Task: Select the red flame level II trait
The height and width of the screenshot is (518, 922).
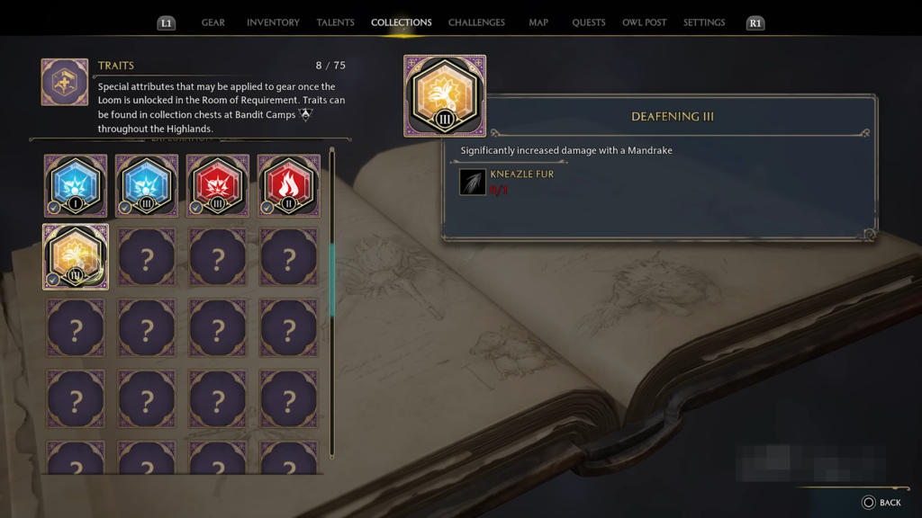Action: (289, 185)
